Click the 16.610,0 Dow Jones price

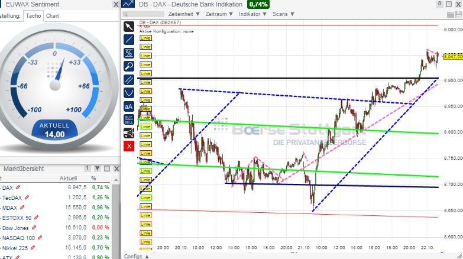76,228
